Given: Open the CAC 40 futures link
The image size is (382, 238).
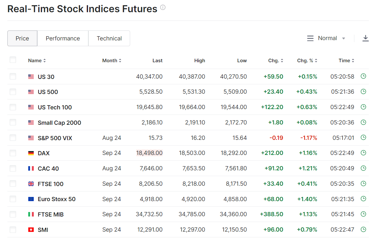Looking at the screenshot, I should [x=48, y=169].
